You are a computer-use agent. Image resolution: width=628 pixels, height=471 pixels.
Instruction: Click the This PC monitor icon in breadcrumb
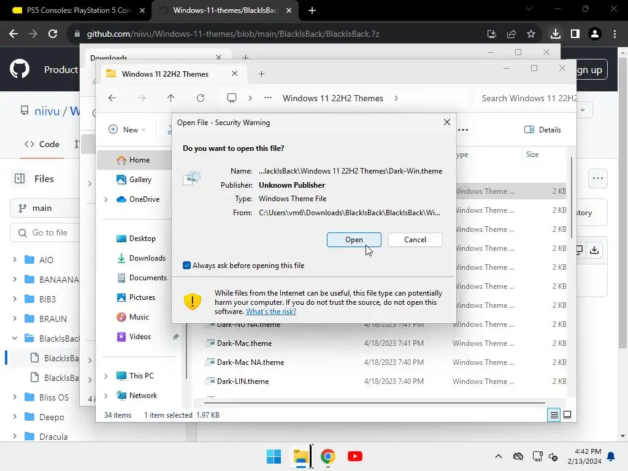coord(231,98)
